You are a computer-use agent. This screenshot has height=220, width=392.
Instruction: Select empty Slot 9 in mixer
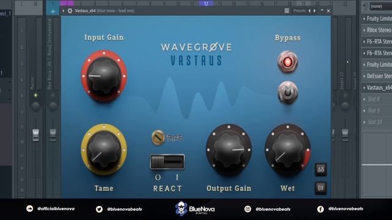[377, 110]
